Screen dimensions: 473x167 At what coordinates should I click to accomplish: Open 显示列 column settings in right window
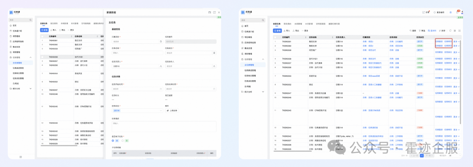tap(432, 31)
